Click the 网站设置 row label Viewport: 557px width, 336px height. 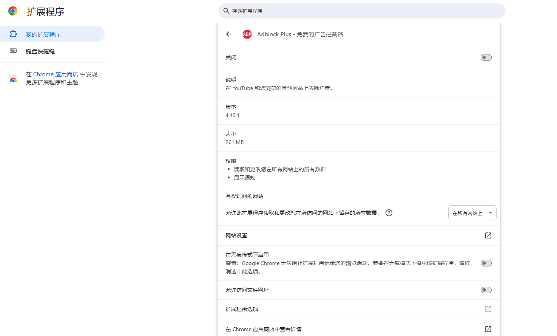tap(236, 235)
